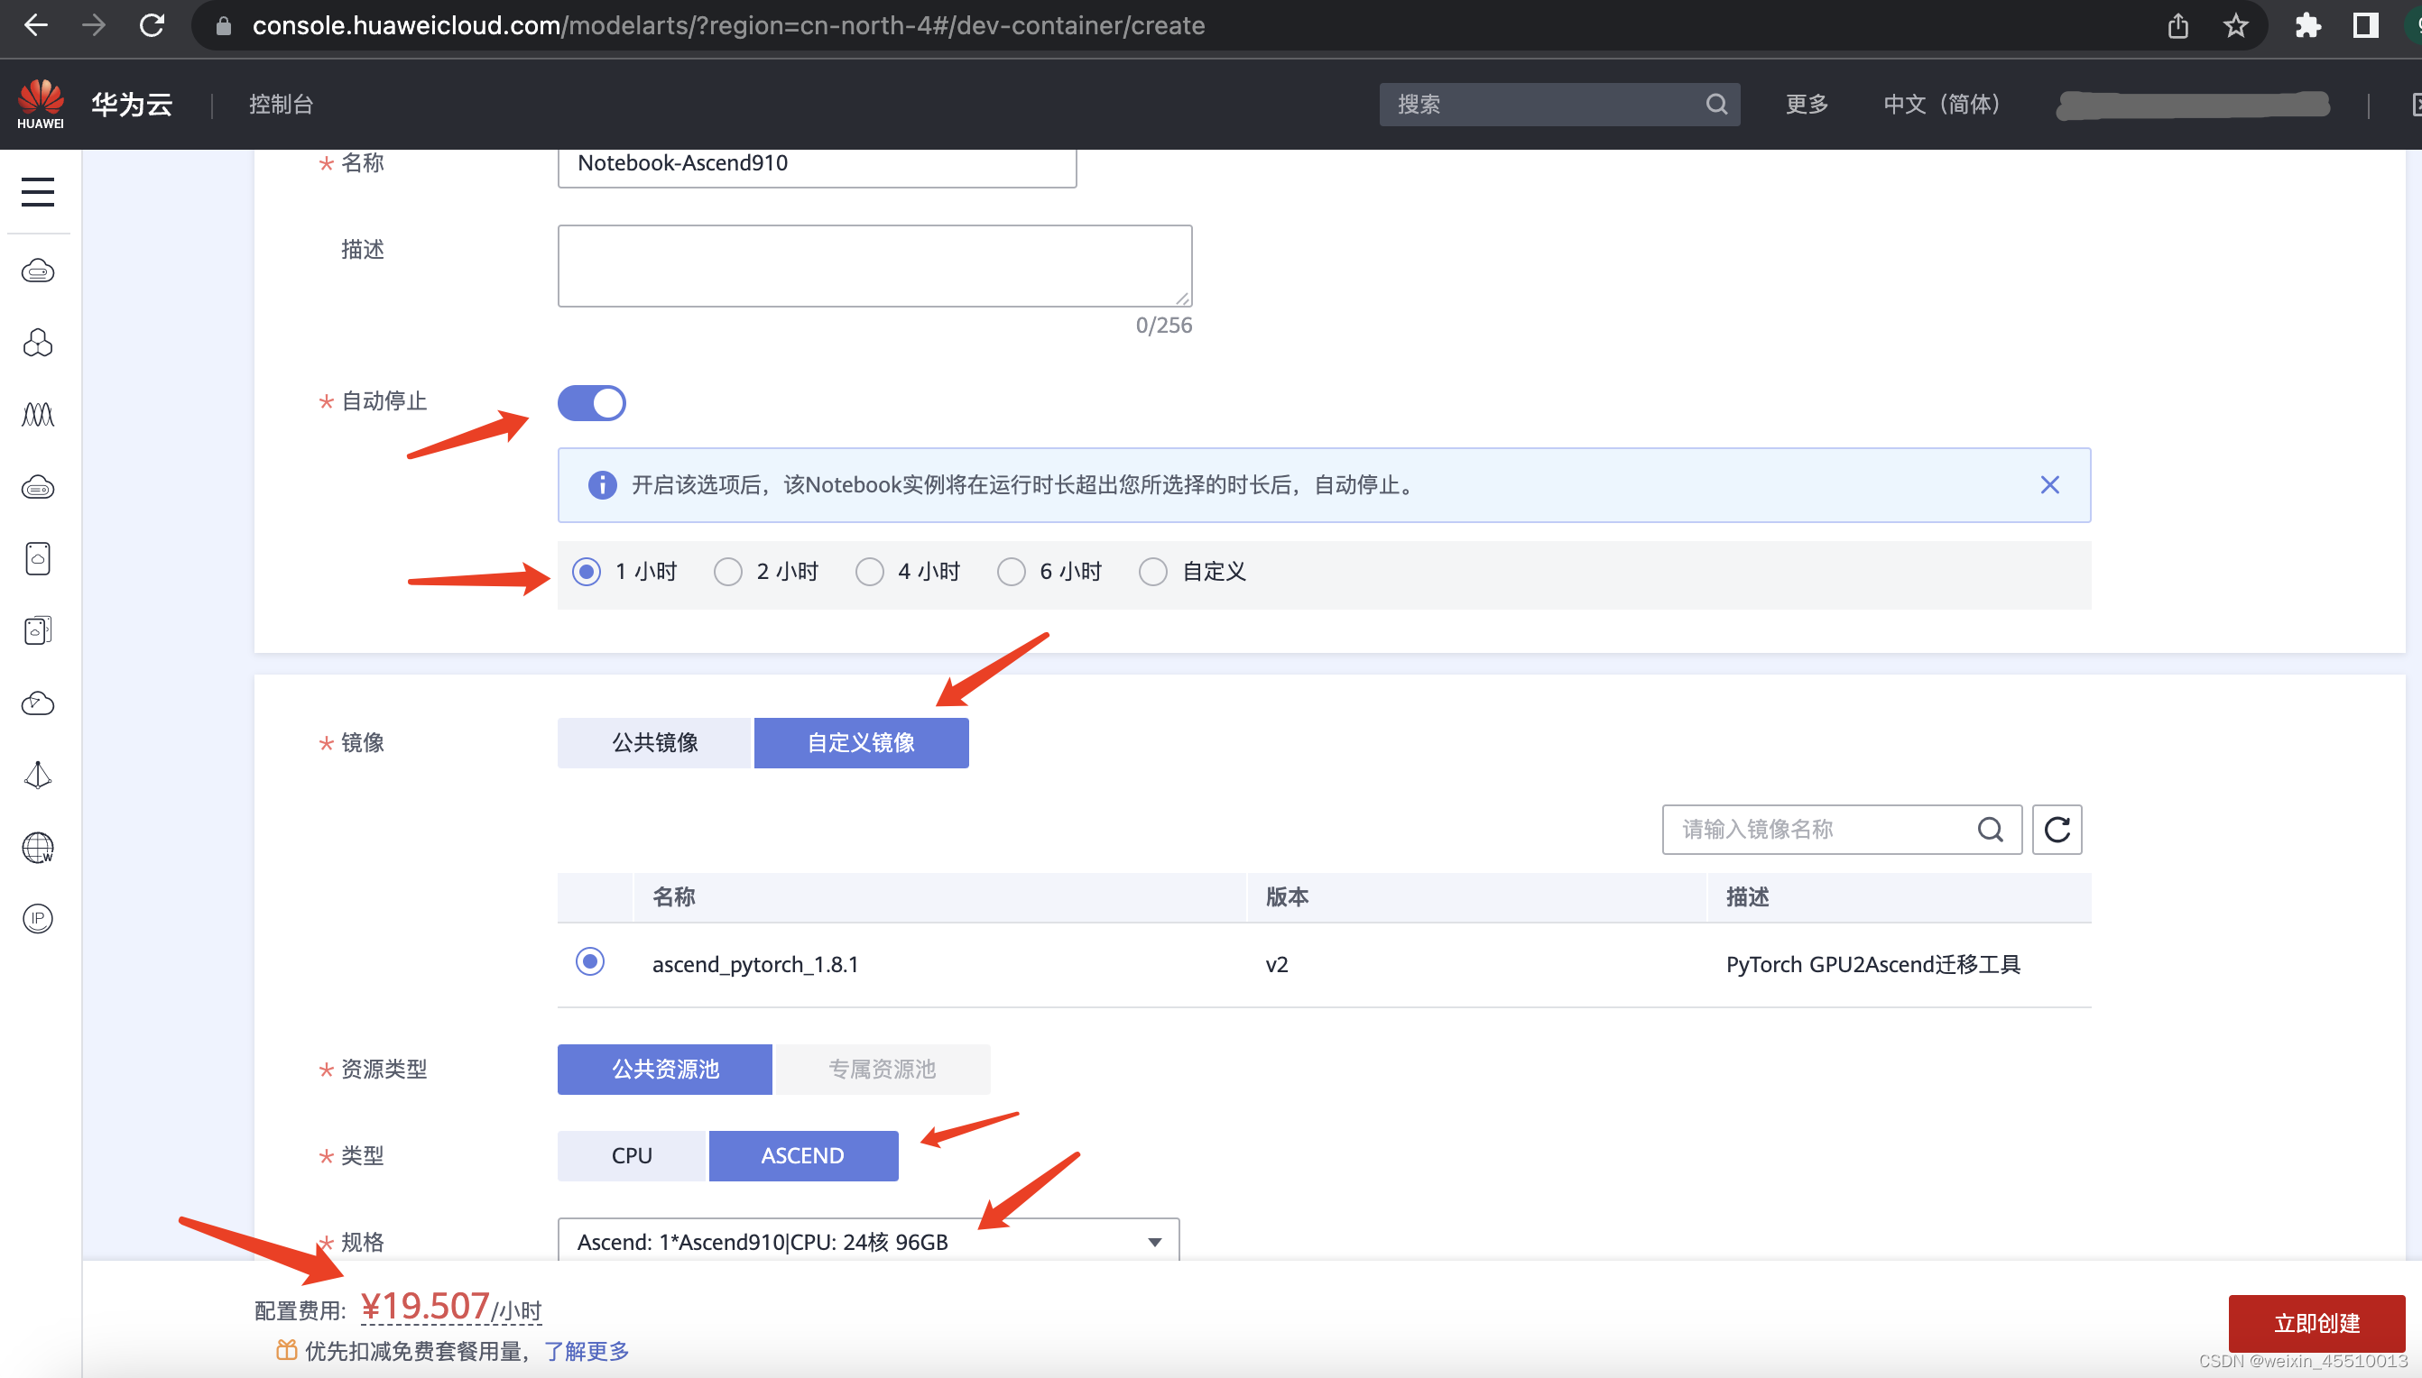Click the WAF globe icon in left sidebar

37,848
